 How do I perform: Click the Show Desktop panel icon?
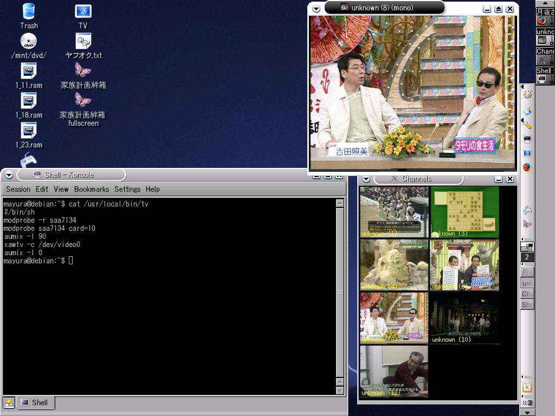click(x=527, y=111)
